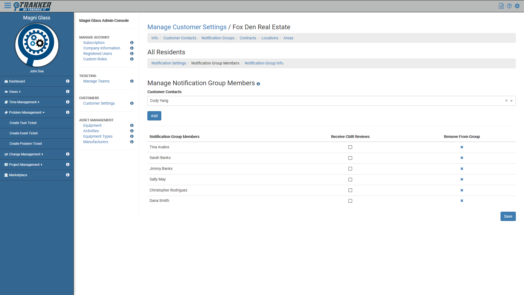The height and width of the screenshot is (295, 524).
Task: Click info icon next to Dashboard
Action: [68, 81]
